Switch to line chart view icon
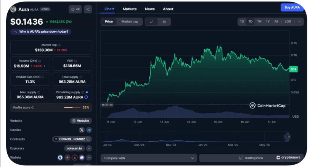This screenshot has height=167, width=310. coord(151,22)
